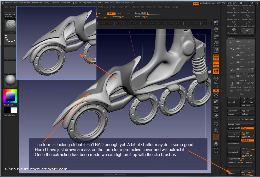Toggle Transp transparency mode
Image resolution: width=260 pixels, height=177 pixels.
pyautogui.click(x=216, y=130)
